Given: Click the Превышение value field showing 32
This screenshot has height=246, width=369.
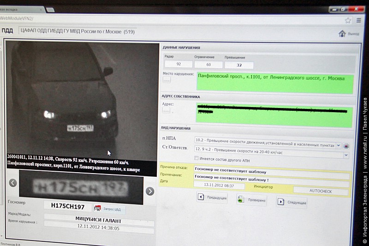Looking at the screenshot, I should point(239,65).
